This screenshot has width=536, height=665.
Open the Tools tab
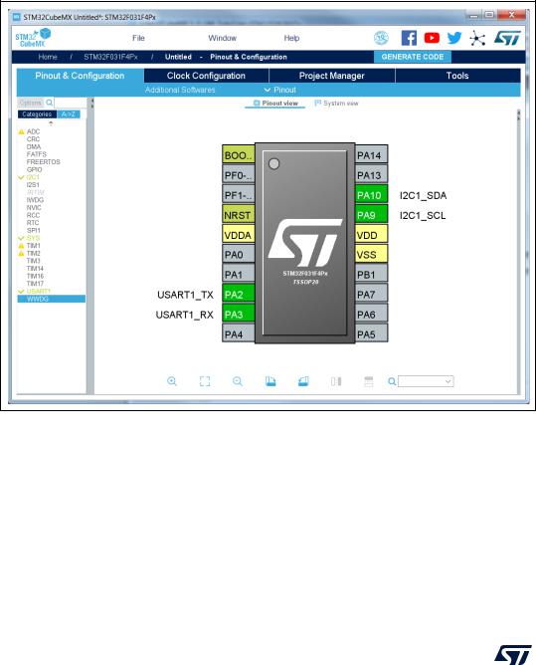pyautogui.click(x=457, y=76)
